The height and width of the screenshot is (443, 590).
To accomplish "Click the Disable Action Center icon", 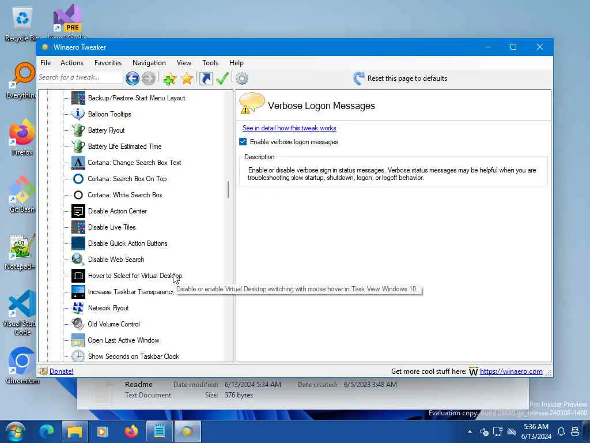I will pyautogui.click(x=78, y=211).
